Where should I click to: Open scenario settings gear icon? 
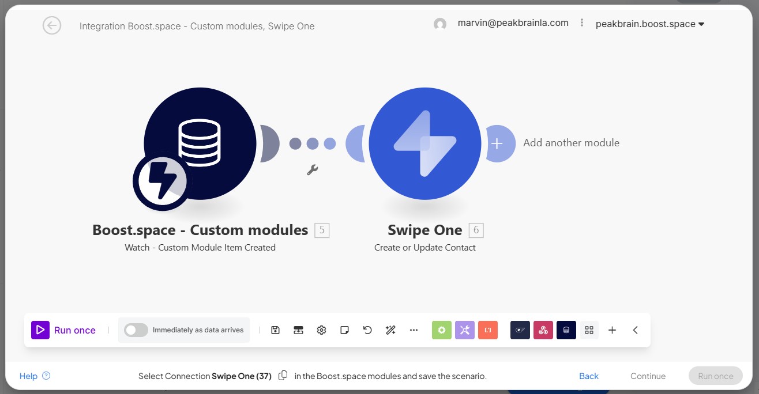(x=321, y=330)
